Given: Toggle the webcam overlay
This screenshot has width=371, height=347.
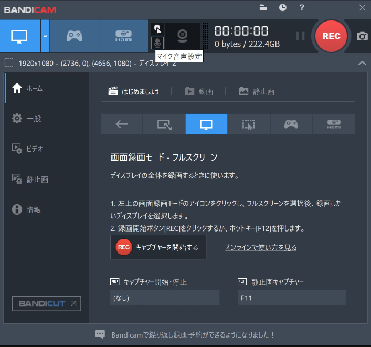Looking at the screenshot, I should pos(183,36).
